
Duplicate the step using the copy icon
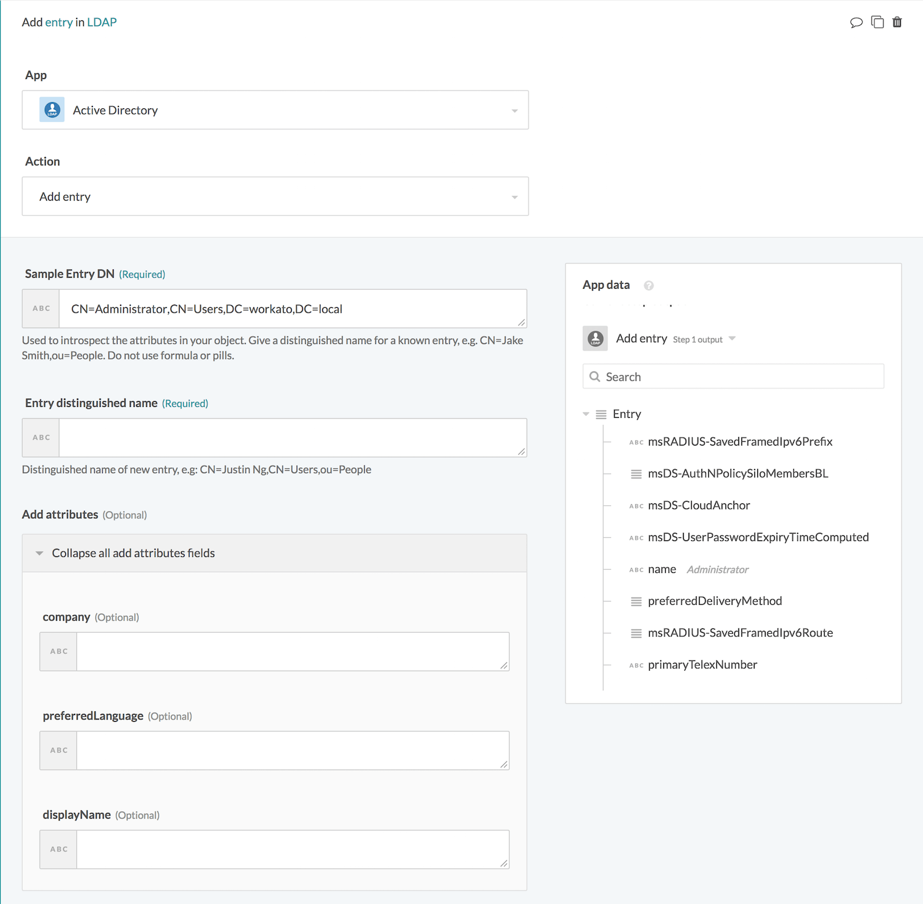(877, 22)
